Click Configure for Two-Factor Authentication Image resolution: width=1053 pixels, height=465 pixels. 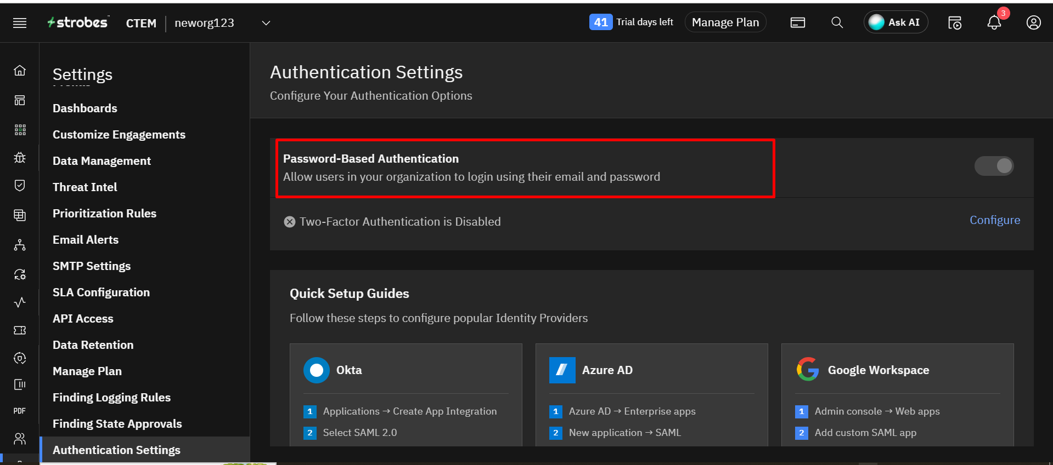(994, 220)
